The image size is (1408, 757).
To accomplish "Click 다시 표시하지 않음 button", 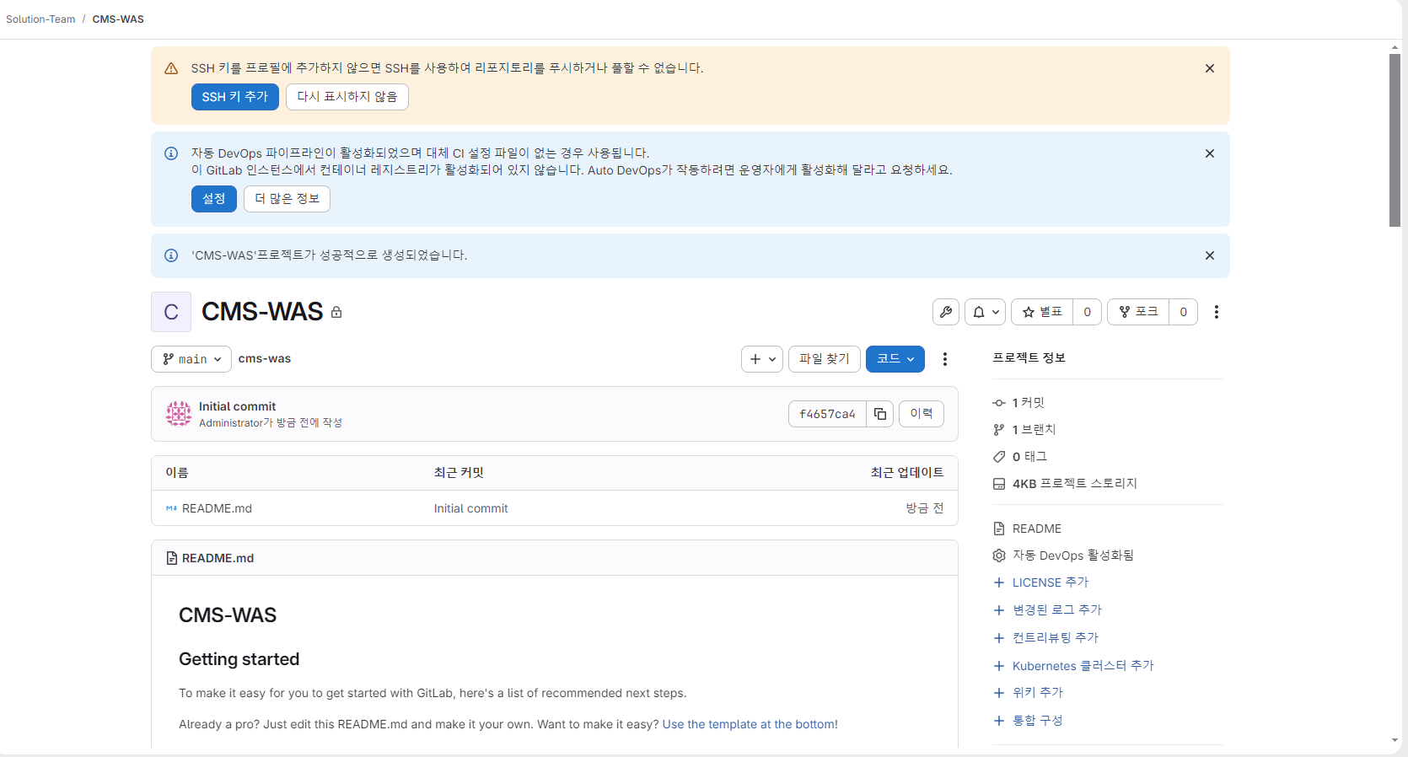I will (x=347, y=97).
